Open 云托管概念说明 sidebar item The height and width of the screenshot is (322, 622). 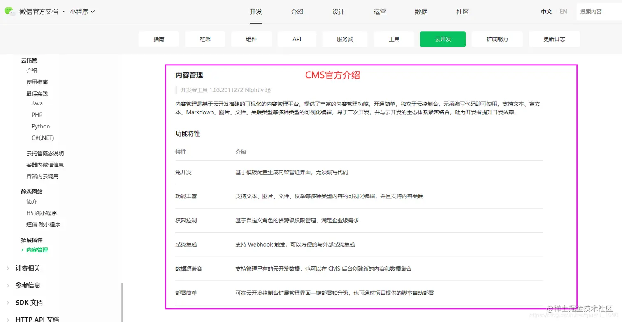pyautogui.click(x=45, y=153)
